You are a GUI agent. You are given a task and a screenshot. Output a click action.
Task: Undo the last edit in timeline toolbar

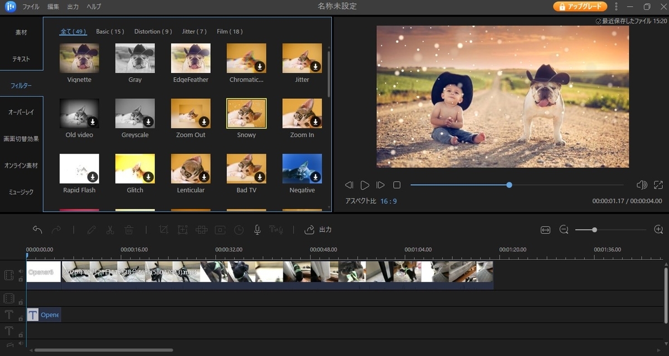click(x=37, y=229)
